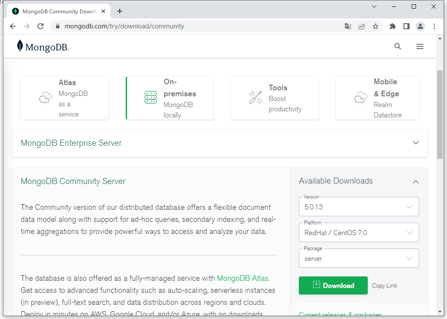Select the Atlas MongoDB as a service tab
The height and width of the screenshot is (319, 447).
coord(65,98)
